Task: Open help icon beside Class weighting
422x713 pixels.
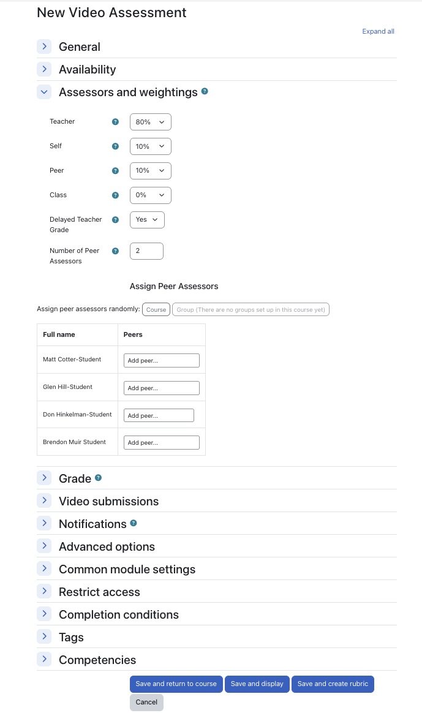Action: click(116, 195)
